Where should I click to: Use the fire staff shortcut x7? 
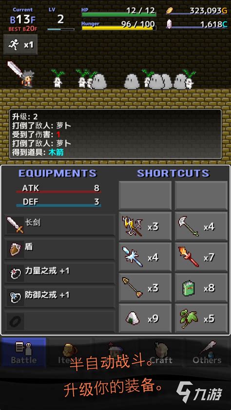click(201, 257)
